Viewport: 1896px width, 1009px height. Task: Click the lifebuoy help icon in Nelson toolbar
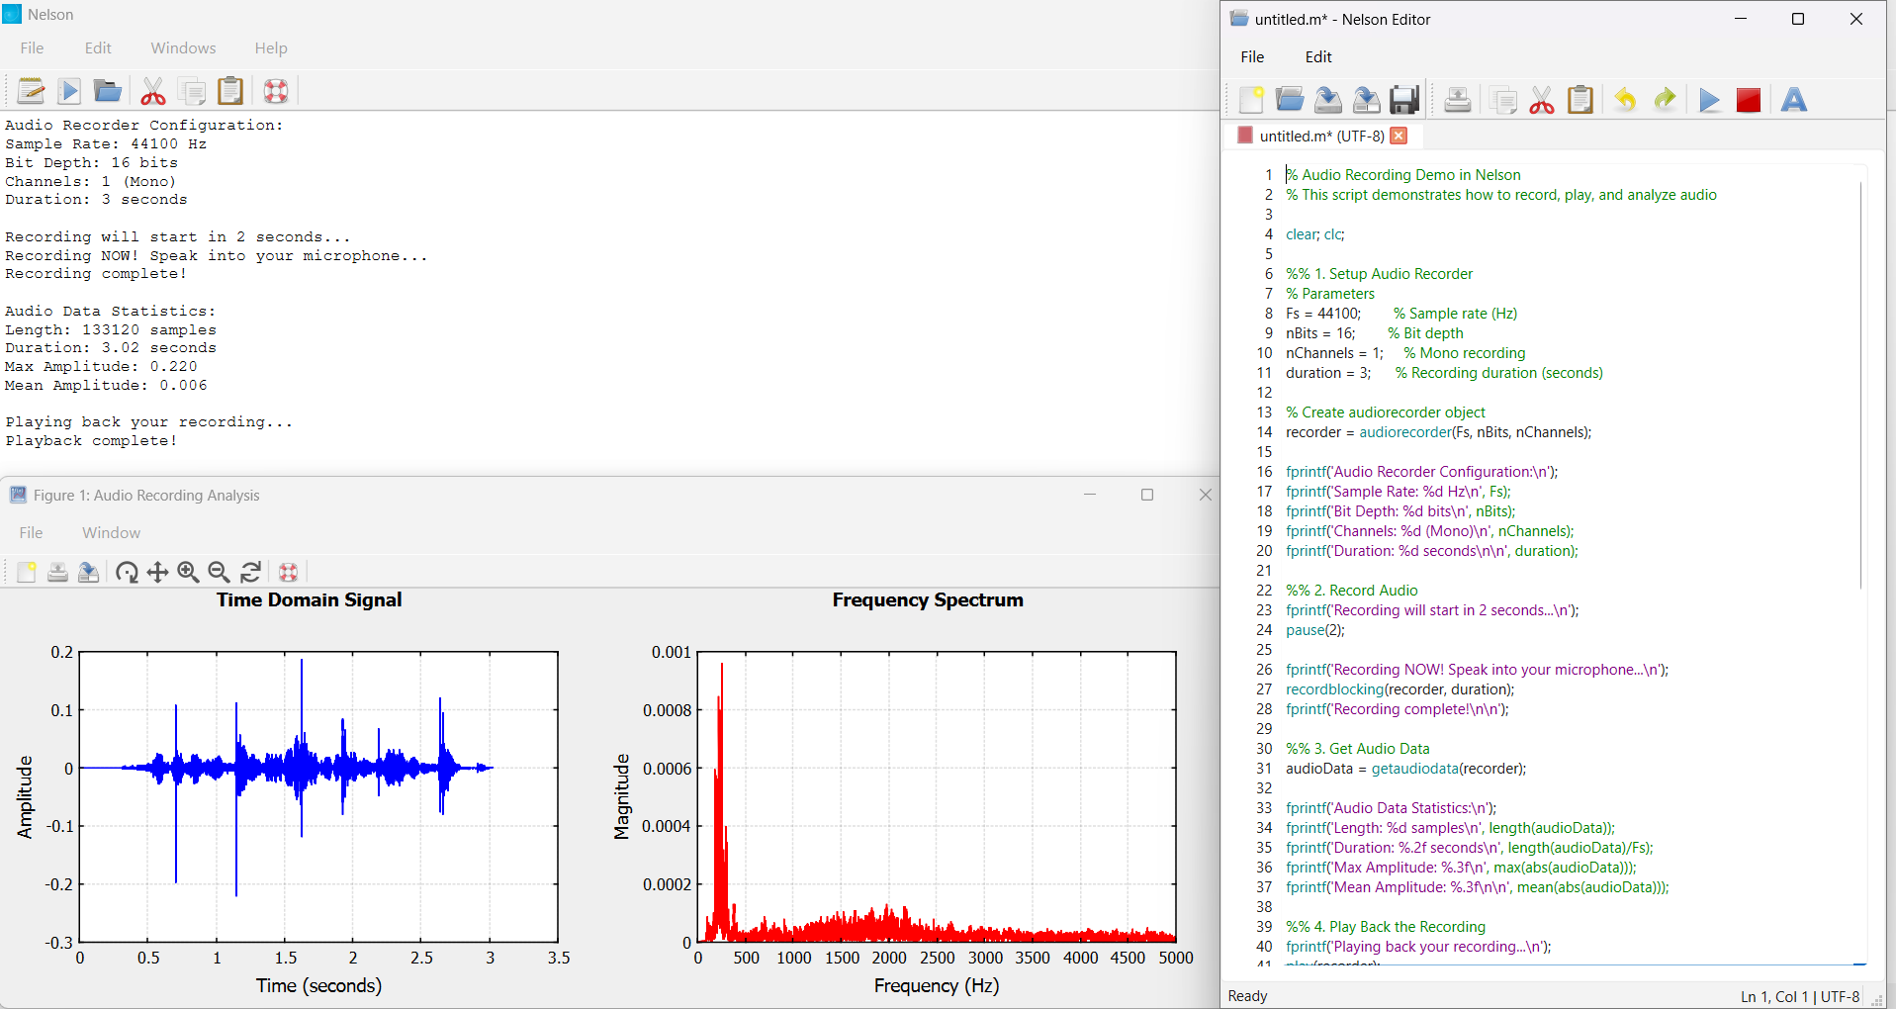click(276, 91)
